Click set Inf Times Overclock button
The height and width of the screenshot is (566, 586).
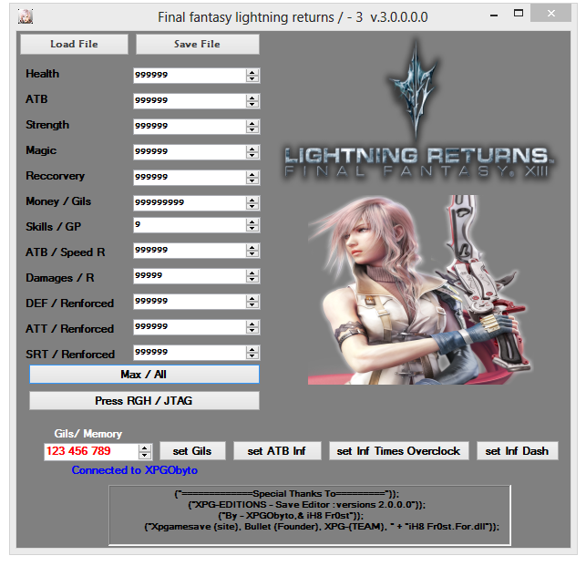pyautogui.click(x=399, y=450)
